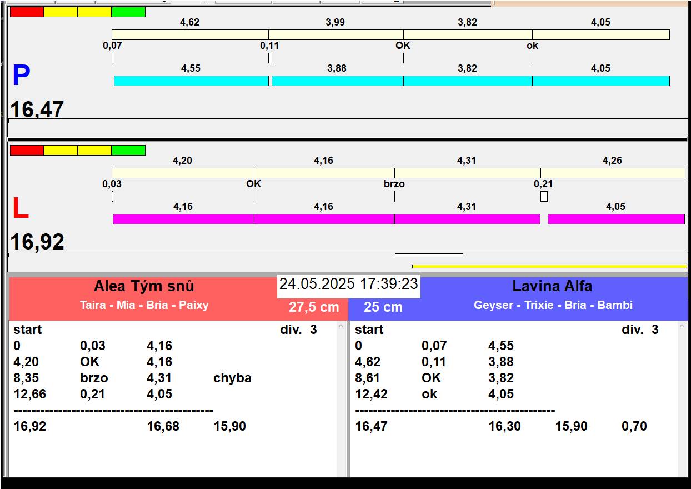The height and width of the screenshot is (489, 691).
Task: Click the Taira - Mia - Bria - Paixy lineup
Action: coord(144,305)
